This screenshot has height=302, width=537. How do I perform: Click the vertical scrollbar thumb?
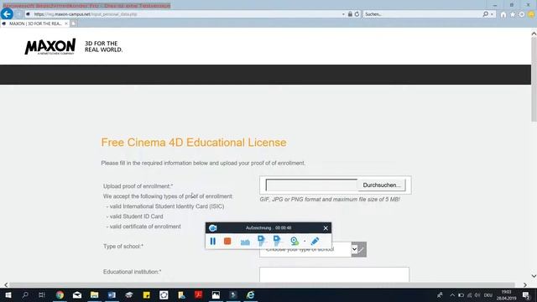click(x=534, y=79)
